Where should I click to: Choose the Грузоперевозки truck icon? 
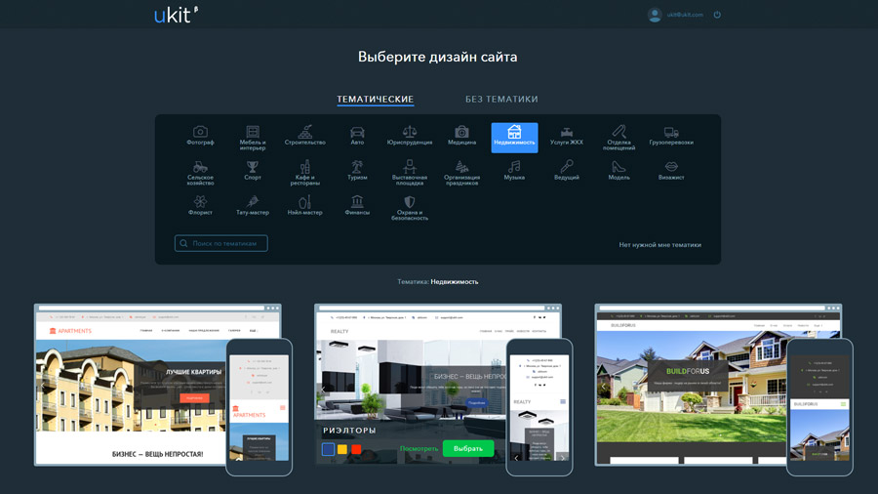(671, 132)
